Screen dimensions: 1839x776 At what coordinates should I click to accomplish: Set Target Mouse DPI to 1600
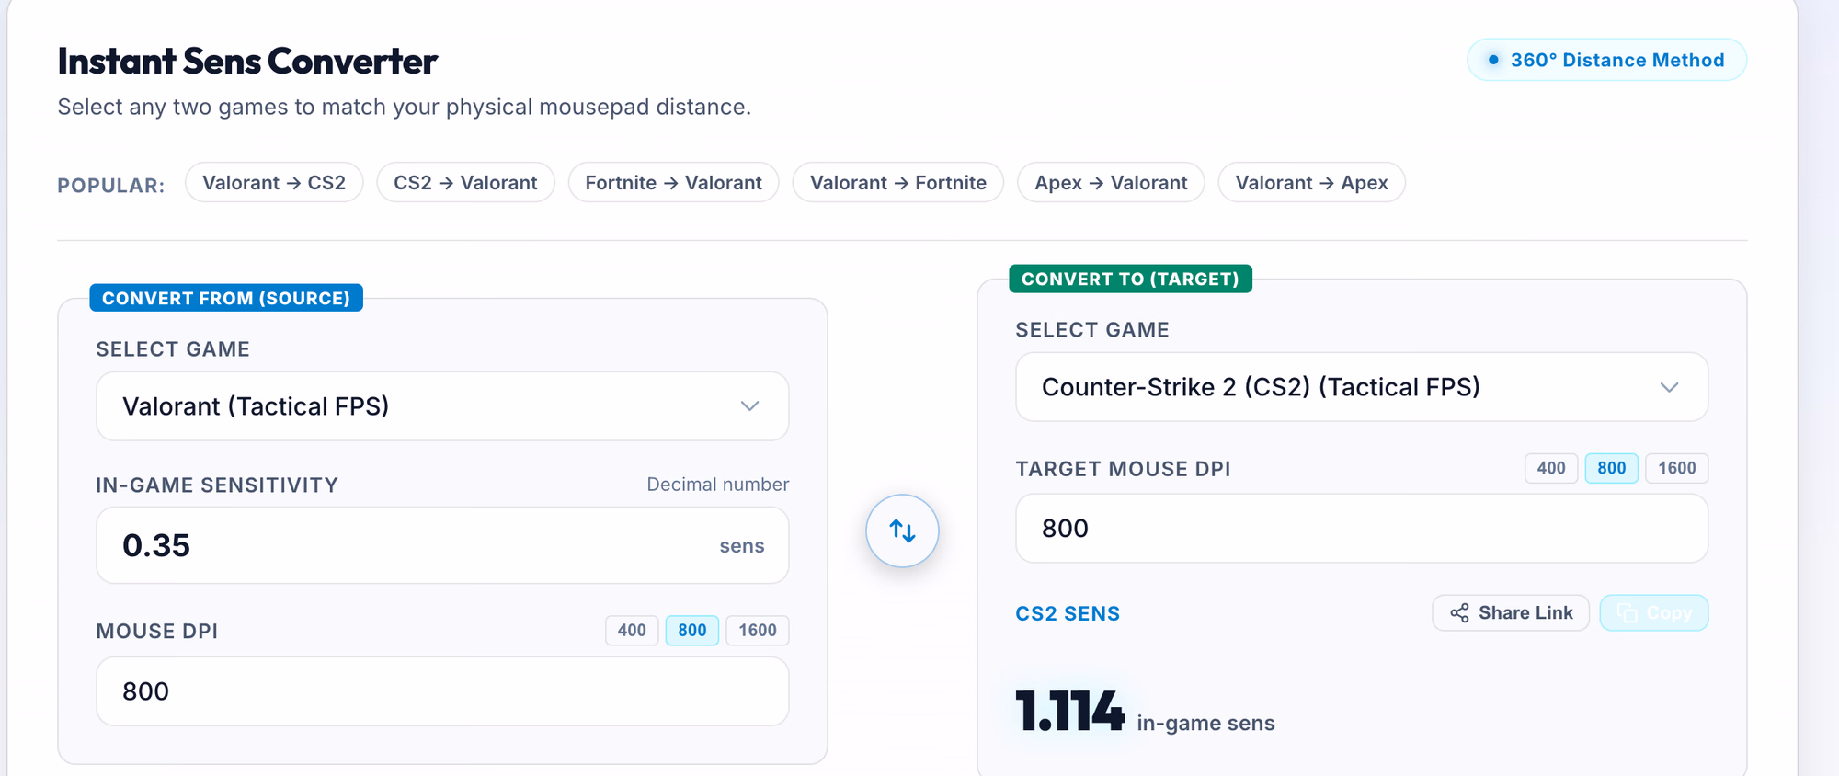[1677, 468]
